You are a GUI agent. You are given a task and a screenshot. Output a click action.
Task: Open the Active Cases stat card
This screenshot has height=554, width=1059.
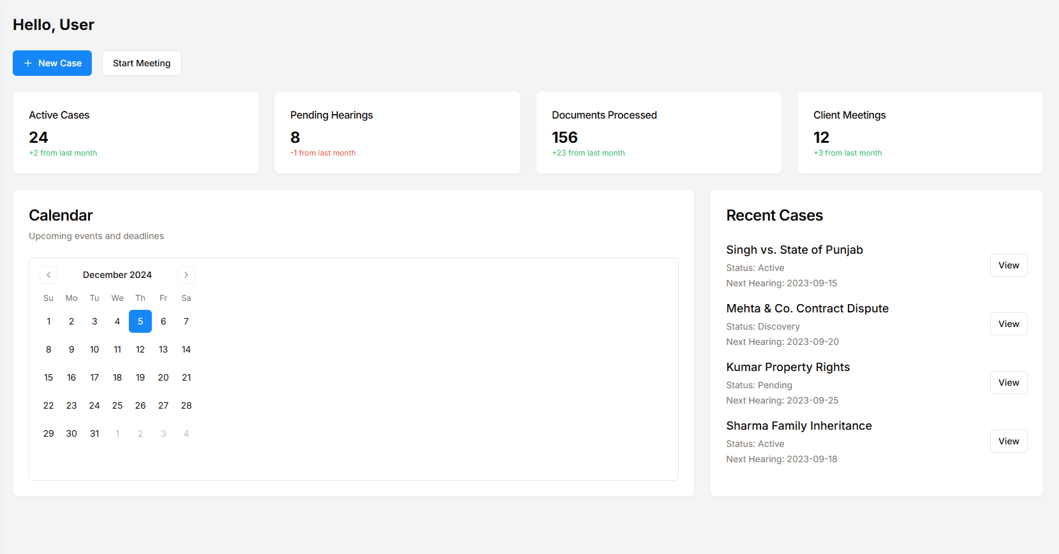point(136,133)
